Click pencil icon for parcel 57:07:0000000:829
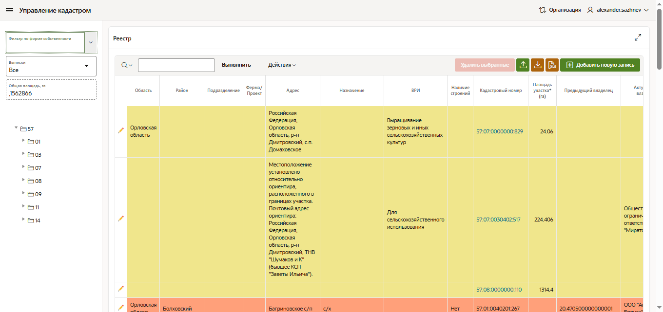The height and width of the screenshot is (312, 663). point(121,130)
